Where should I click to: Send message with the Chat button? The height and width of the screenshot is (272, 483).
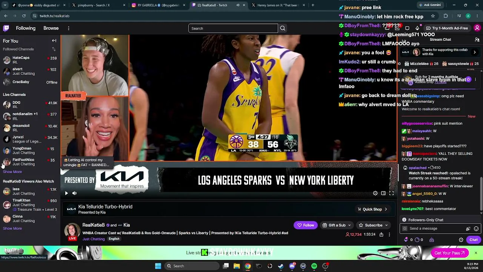point(474,240)
